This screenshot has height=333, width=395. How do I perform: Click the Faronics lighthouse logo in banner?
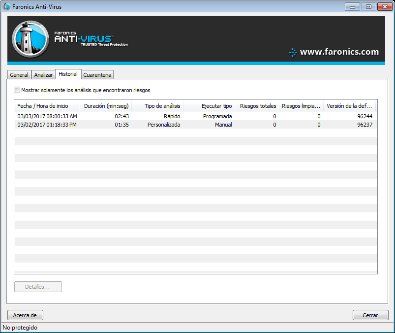pyautogui.click(x=30, y=39)
